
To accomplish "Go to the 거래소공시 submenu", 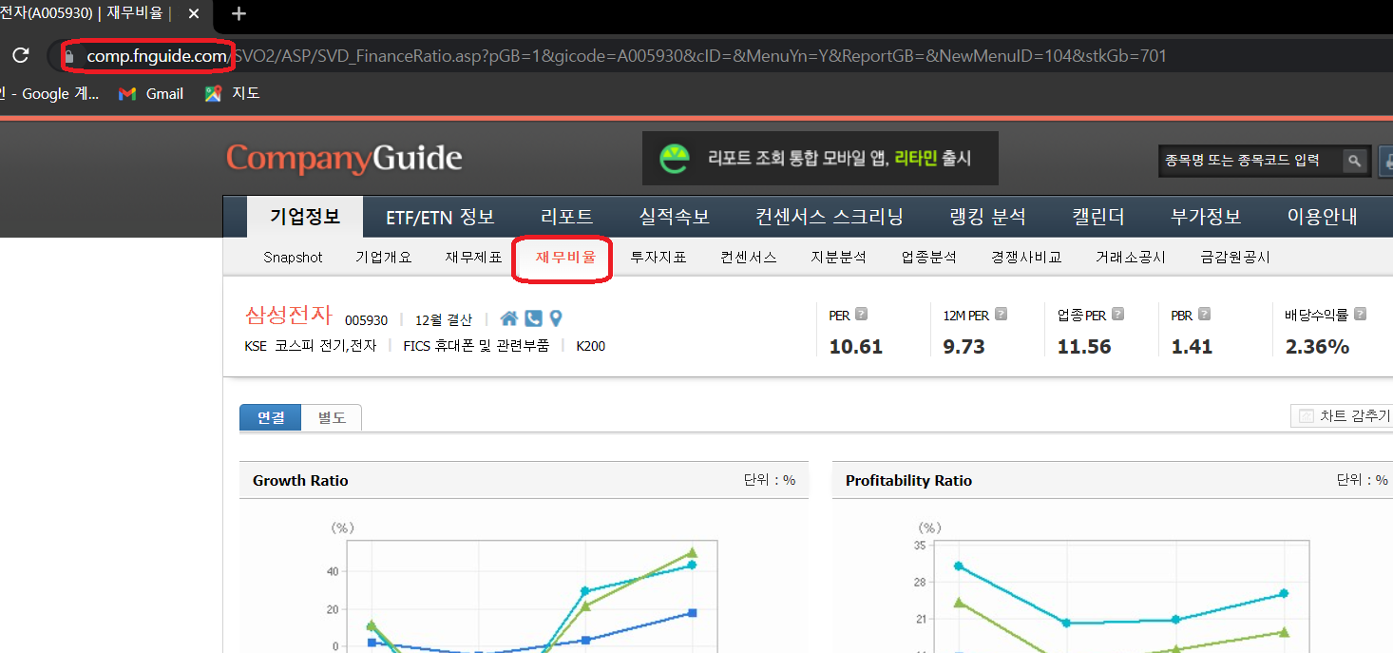I will click(x=1131, y=258).
